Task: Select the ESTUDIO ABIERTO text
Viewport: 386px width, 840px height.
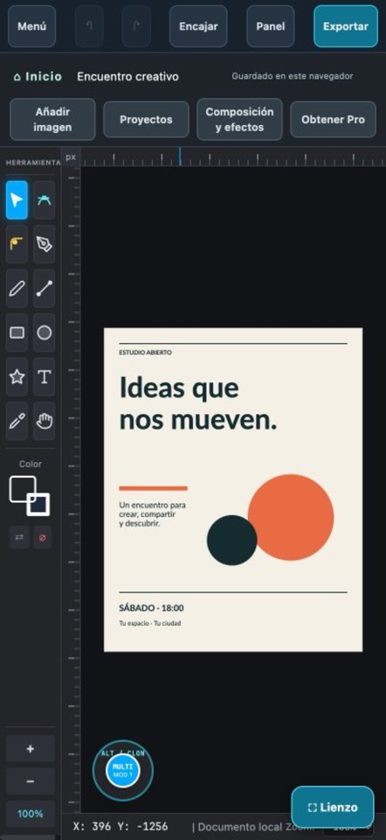Action: (x=146, y=353)
